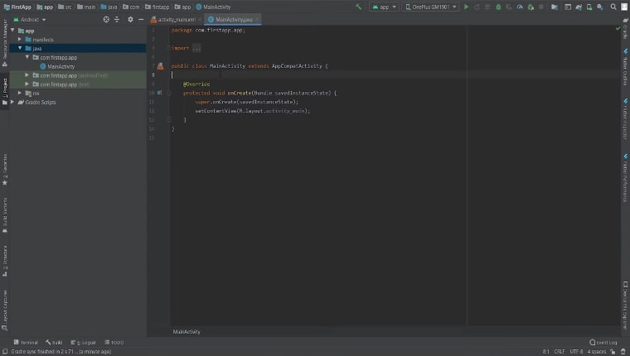Collapse the app module tree node
Viewport: 630px width, 356px height.
pyautogui.click(x=13, y=30)
